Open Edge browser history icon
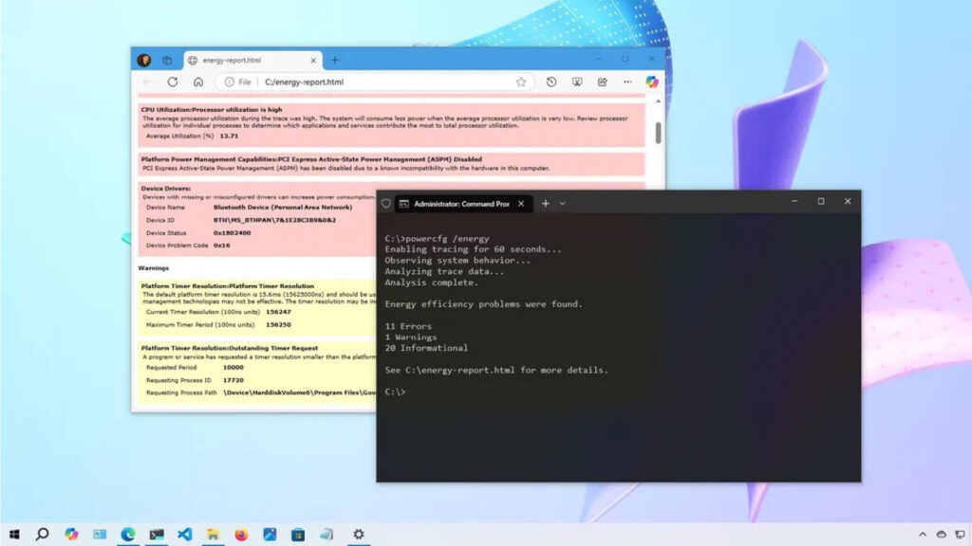The width and height of the screenshot is (972, 546). (551, 82)
